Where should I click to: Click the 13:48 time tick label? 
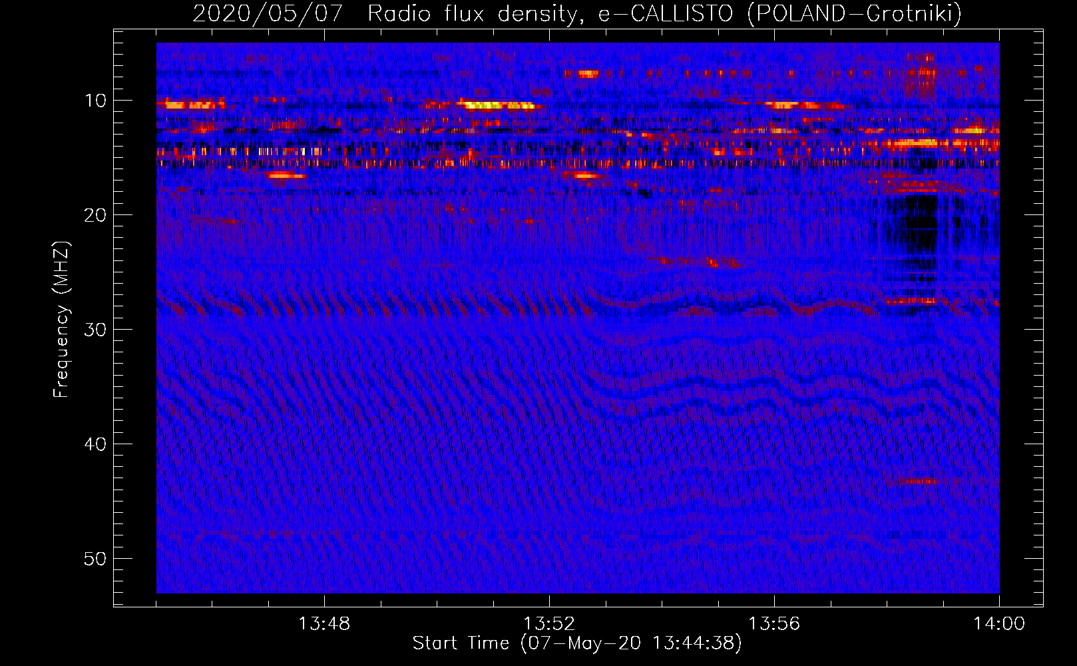(324, 624)
